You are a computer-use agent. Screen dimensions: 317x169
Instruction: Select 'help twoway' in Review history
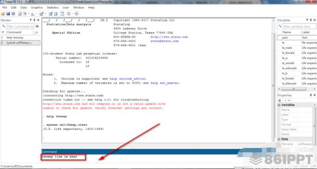pos(20,38)
